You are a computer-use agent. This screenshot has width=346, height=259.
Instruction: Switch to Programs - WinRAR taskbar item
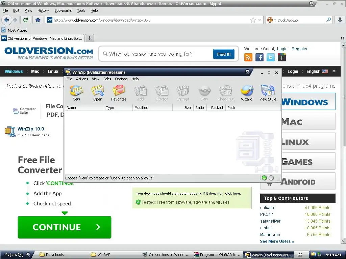pyautogui.click(x=217, y=255)
